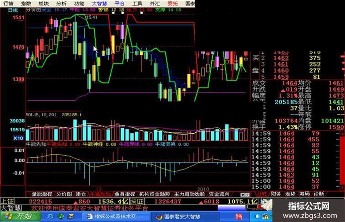Select the 分价图 bottom indicator tab
Viewport: 345px width, 222px height.
64,194
